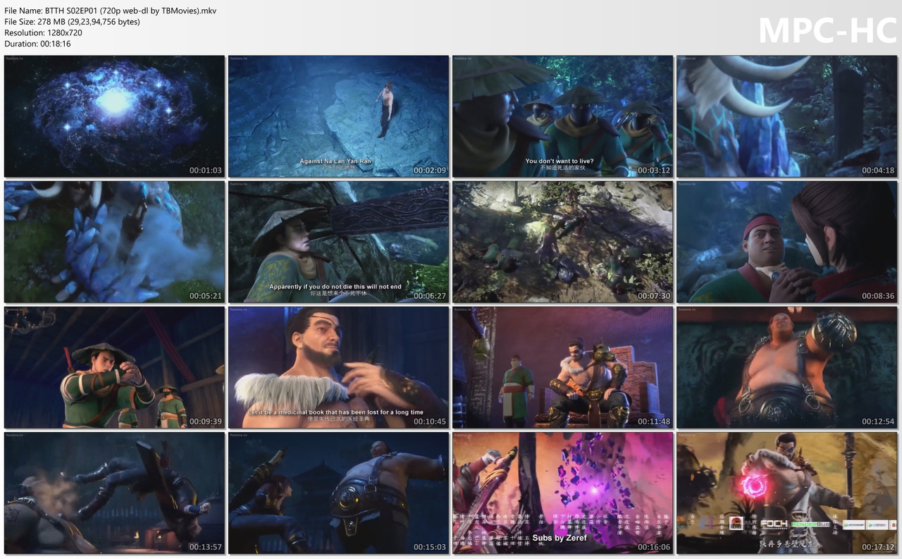Click the 'You don't want to live?' subtitle

[560, 161]
